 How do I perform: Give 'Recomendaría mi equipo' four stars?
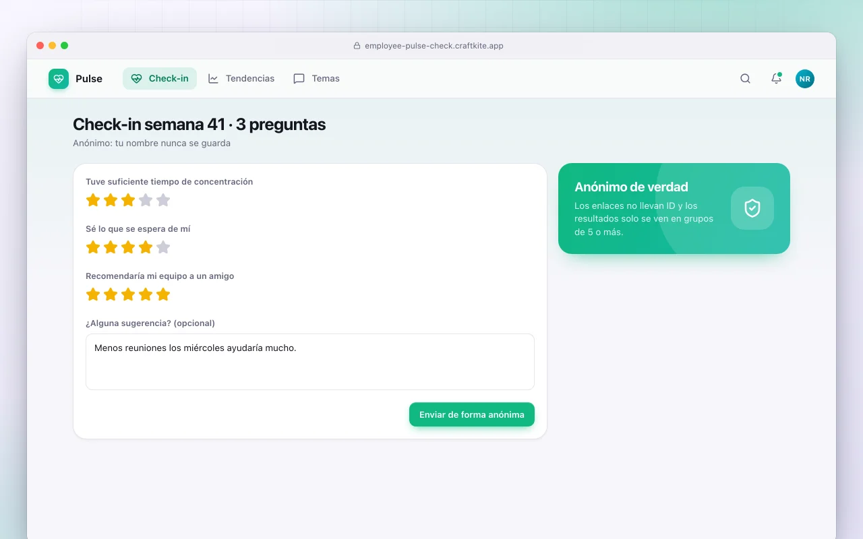pos(146,294)
